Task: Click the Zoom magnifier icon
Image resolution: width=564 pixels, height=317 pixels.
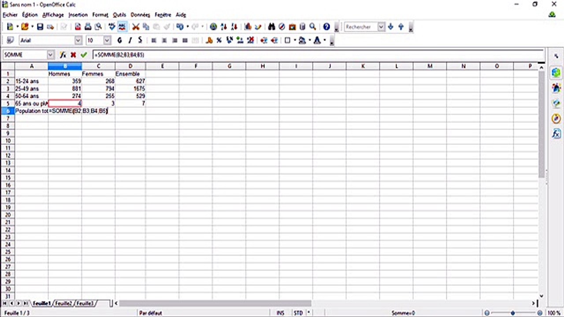Action: (x=313, y=27)
